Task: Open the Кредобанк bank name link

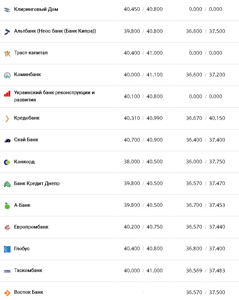Action: click(27, 118)
